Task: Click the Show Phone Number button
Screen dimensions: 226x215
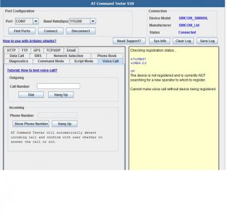Action: [x=31, y=124]
